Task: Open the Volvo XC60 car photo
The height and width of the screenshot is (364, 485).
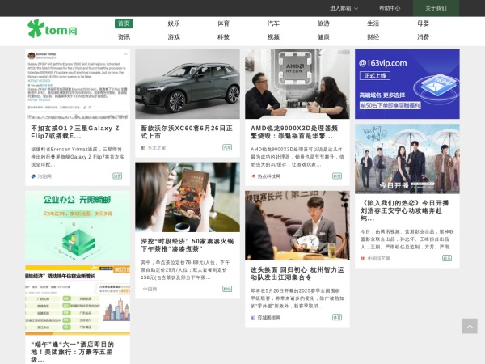Action: coord(188,84)
